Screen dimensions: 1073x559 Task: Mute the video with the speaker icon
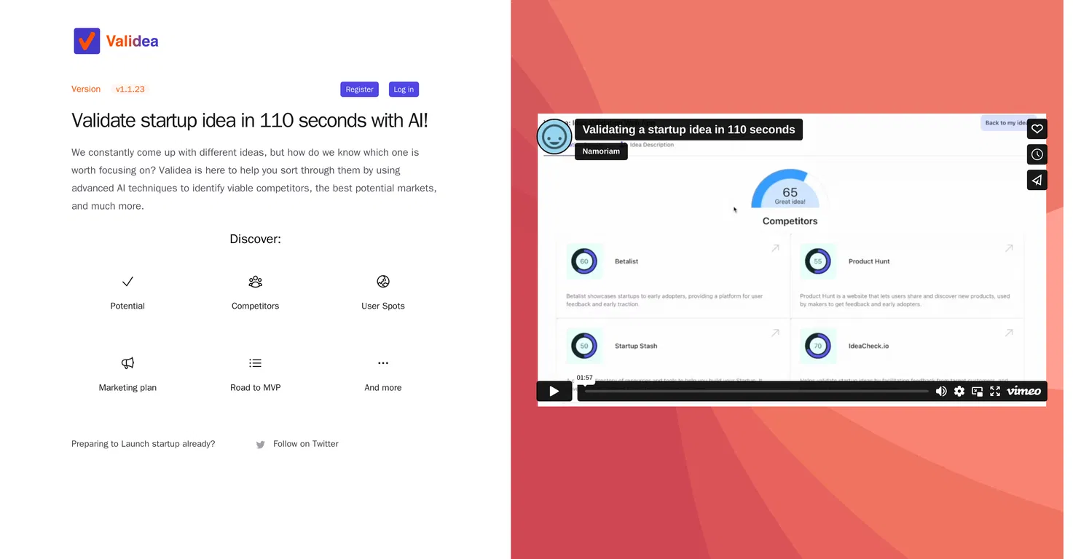(941, 392)
